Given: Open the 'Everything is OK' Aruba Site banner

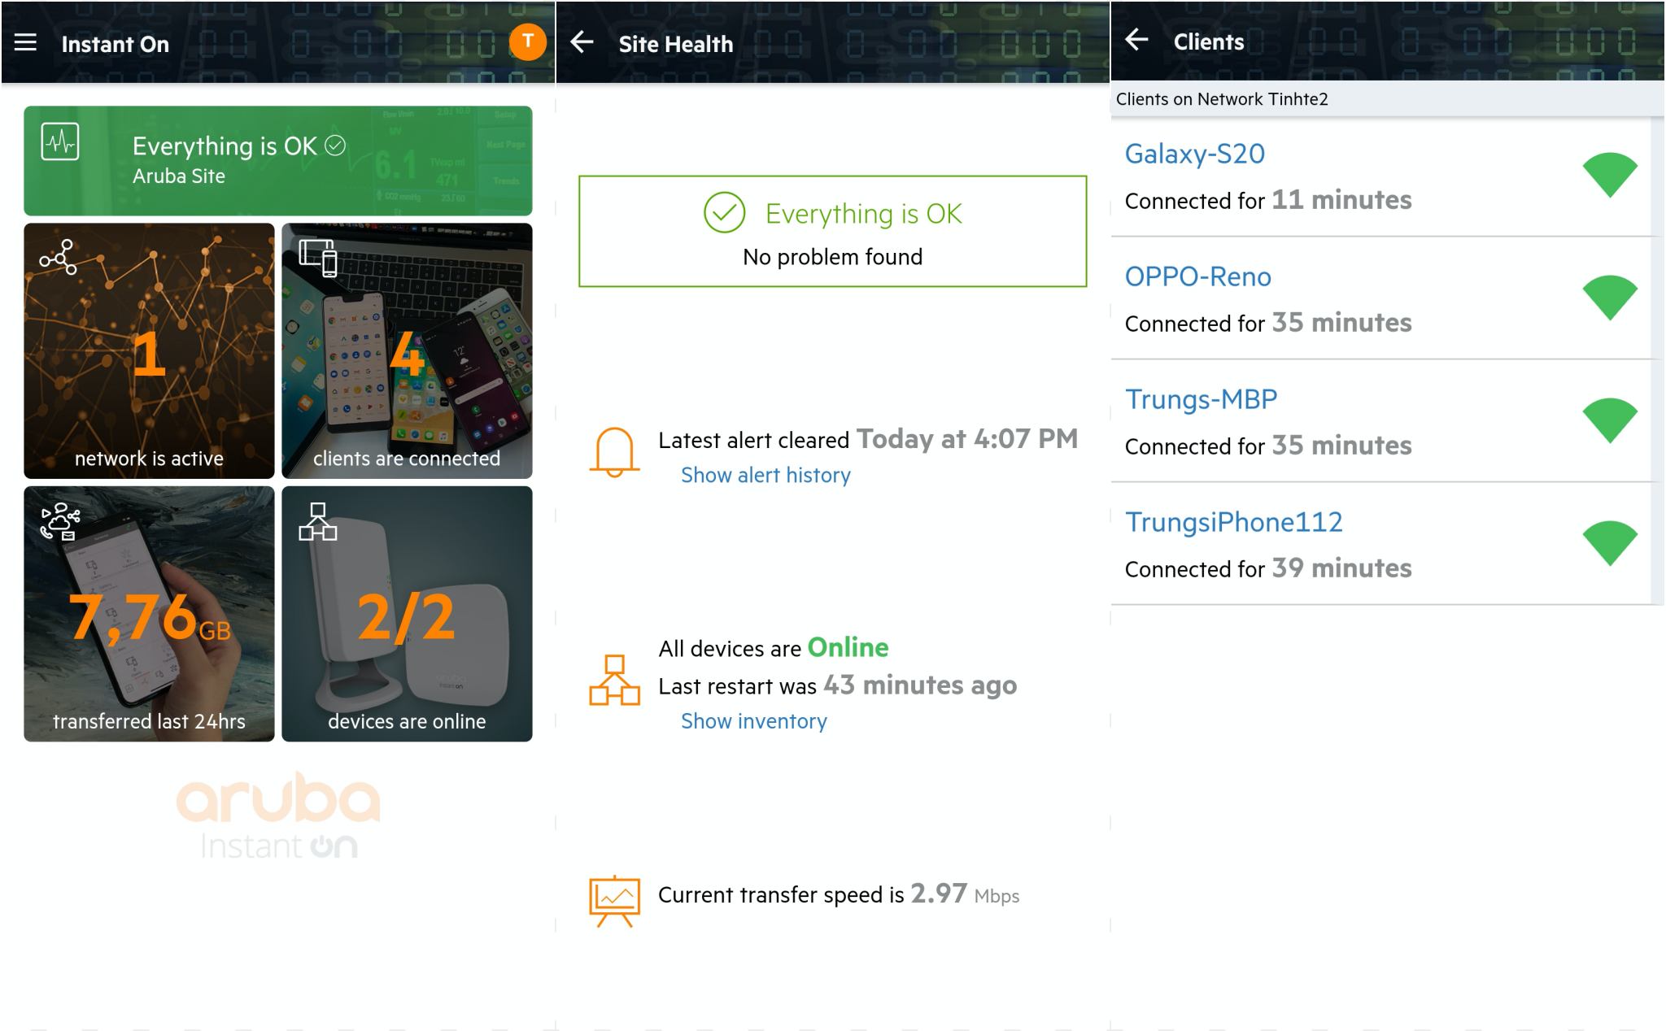Looking at the screenshot, I should (278, 160).
